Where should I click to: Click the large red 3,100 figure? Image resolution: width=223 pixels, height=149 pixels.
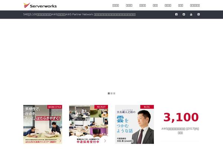coord(181,117)
